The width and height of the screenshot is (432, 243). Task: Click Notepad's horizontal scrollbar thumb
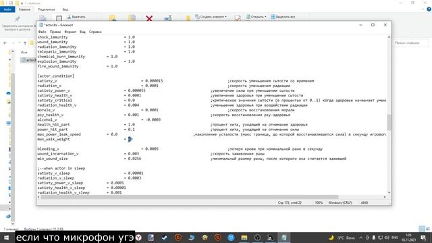coord(190,197)
